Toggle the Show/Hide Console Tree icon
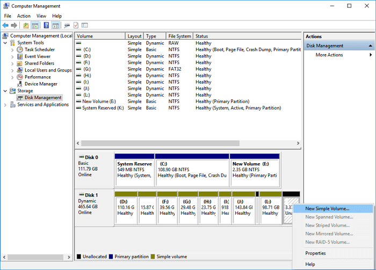The height and width of the screenshot is (270, 376). (35, 25)
